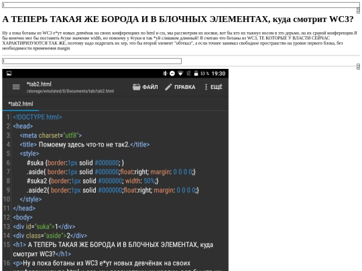Click the div class="aside" code line
The image size is (362, 271).
pos(50,236)
